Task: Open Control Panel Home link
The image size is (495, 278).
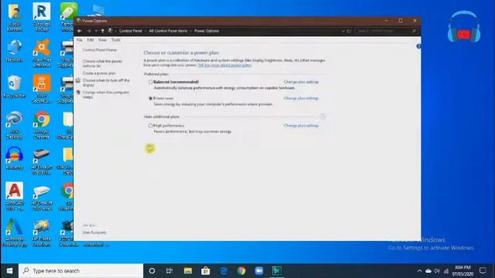Action: click(100, 50)
